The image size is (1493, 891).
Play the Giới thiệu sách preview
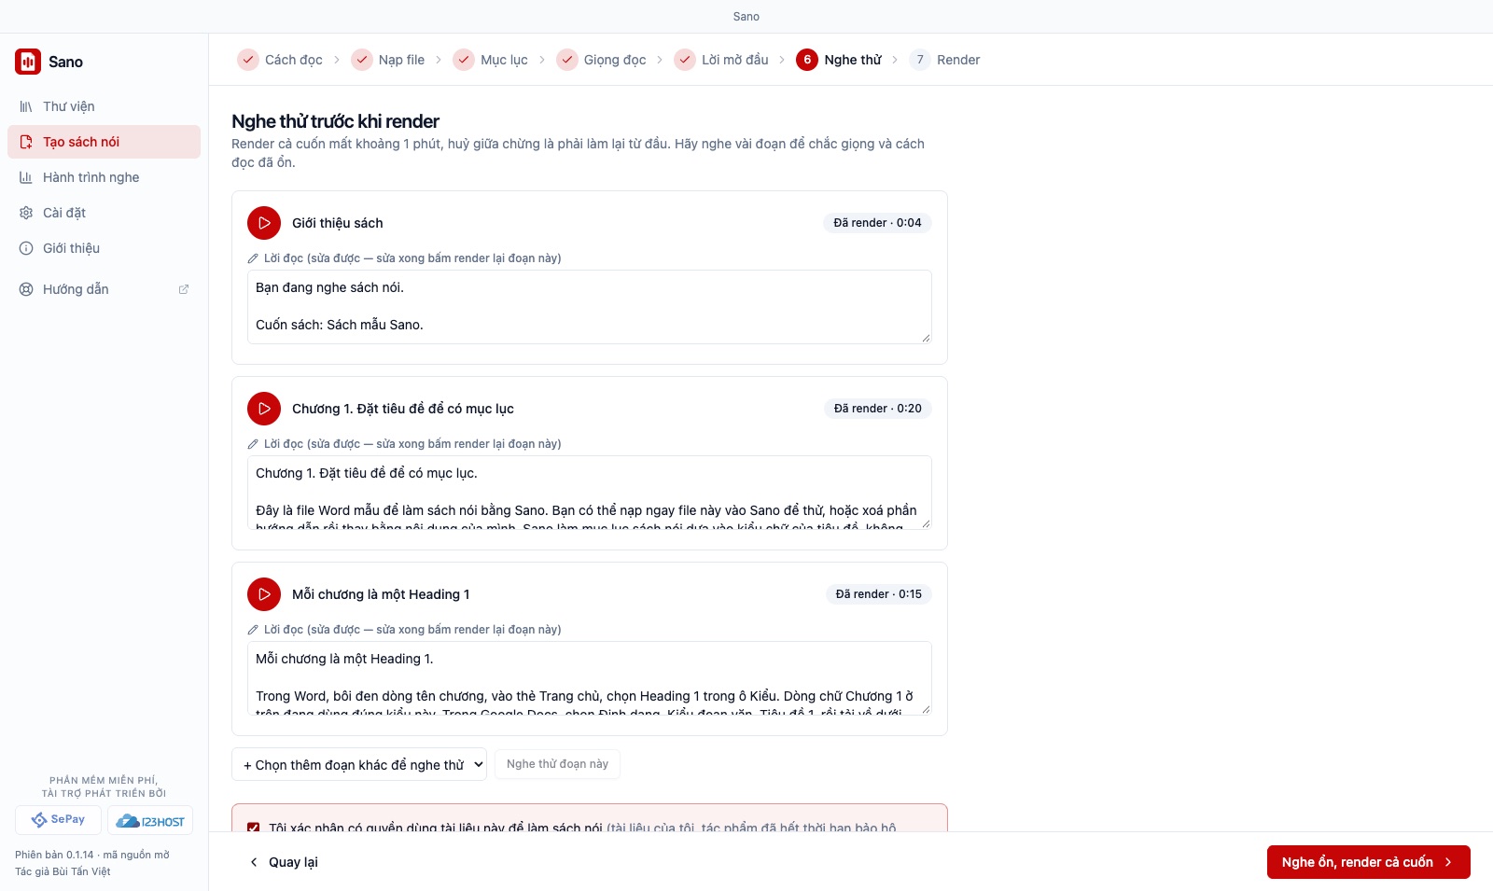[264, 223]
